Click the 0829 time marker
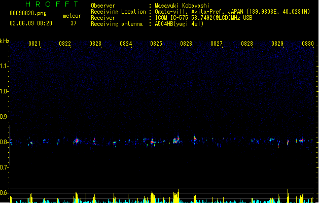 pos(277,44)
